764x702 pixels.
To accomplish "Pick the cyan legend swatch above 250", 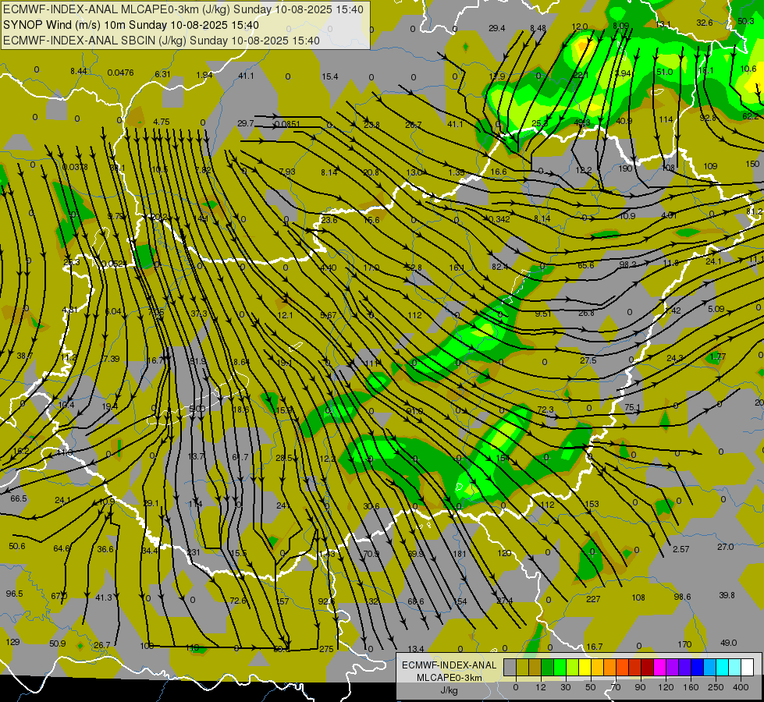I will click(x=723, y=667).
